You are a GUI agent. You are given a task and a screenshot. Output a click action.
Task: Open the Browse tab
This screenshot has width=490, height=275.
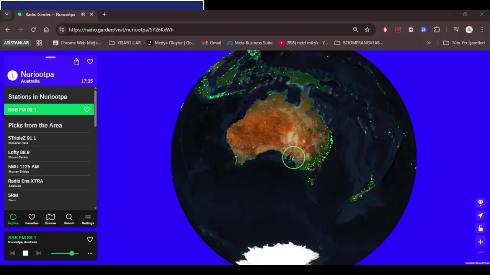[51, 219]
